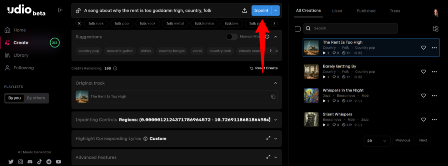Like Barely Getting By track
Image resolution: width=448 pixels, height=166 pixels.
(x=423, y=71)
